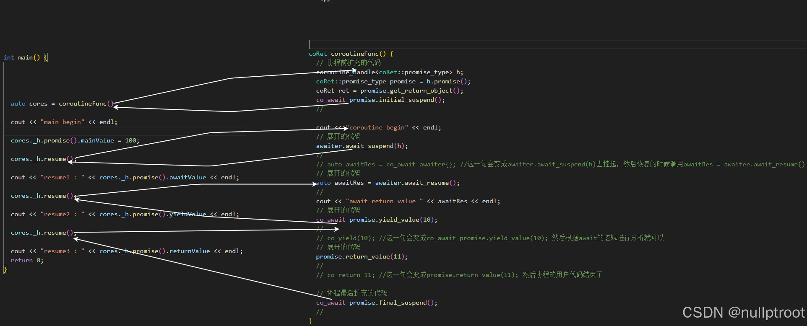Click the 'promise = h.promise();' line
The height and width of the screenshot is (326, 807).
click(x=393, y=81)
